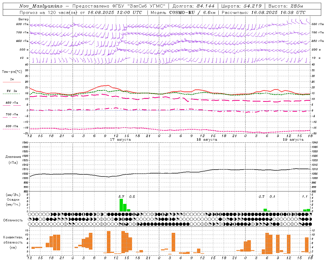Click the left 500 м wind level label

24,50
